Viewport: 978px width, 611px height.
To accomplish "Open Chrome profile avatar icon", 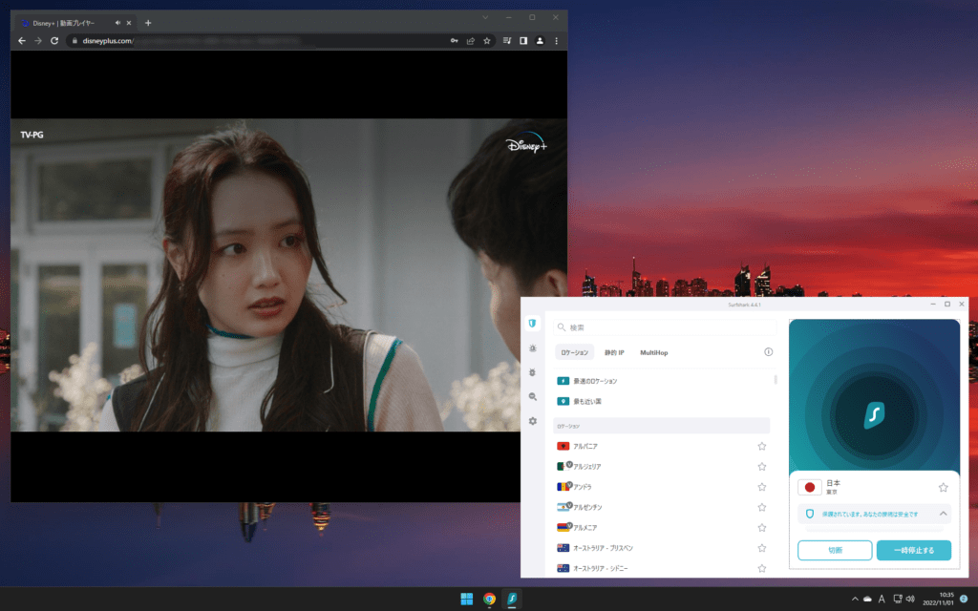I will 540,40.
